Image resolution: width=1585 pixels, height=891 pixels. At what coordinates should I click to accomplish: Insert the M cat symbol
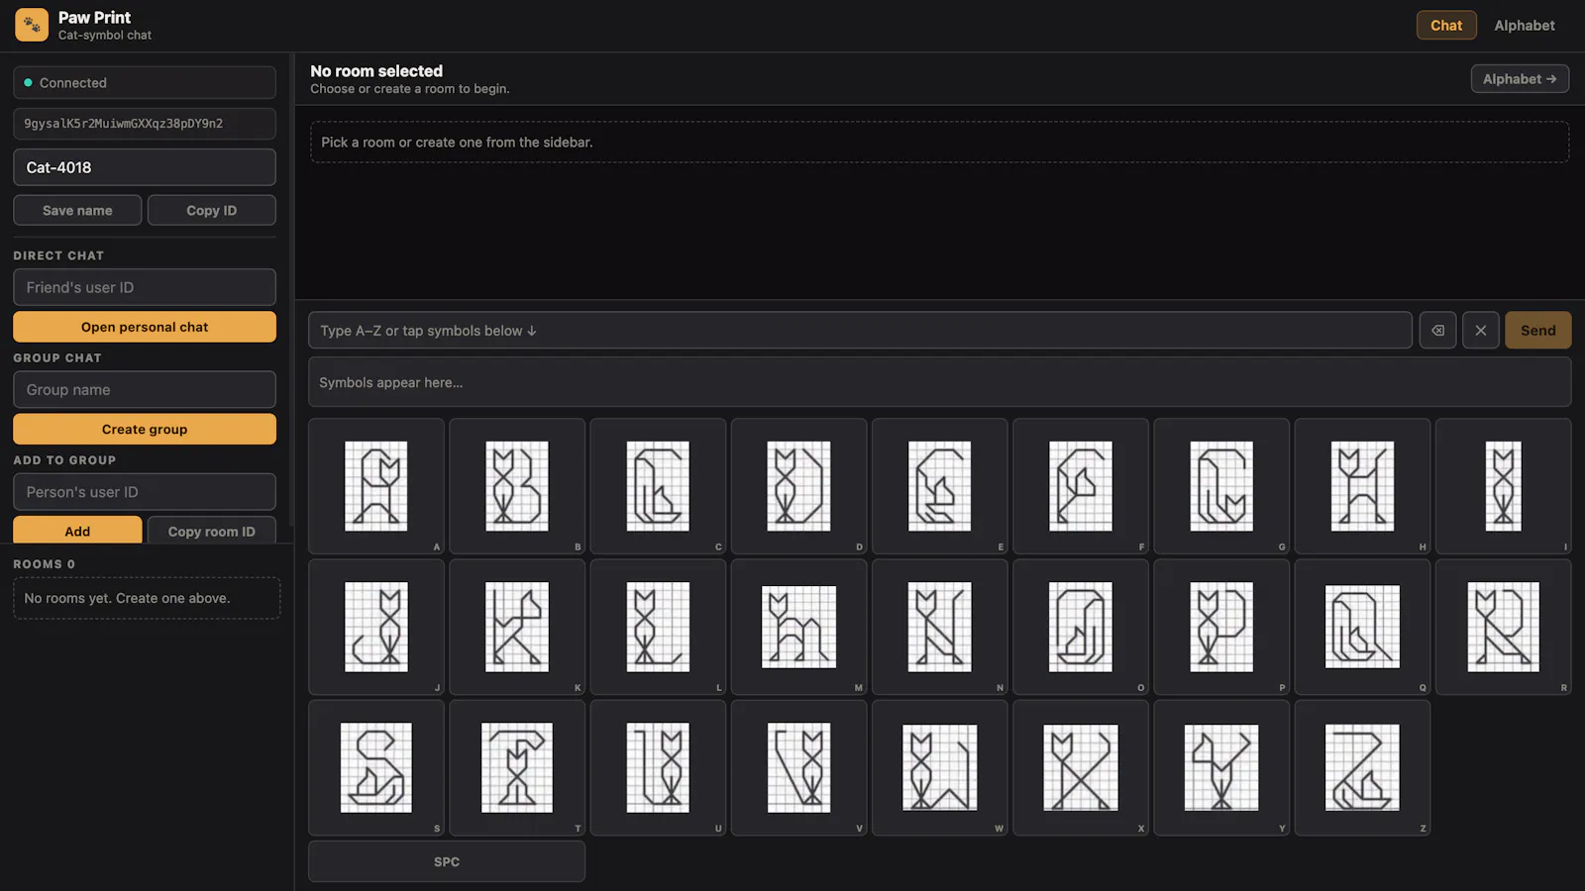click(798, 627)
